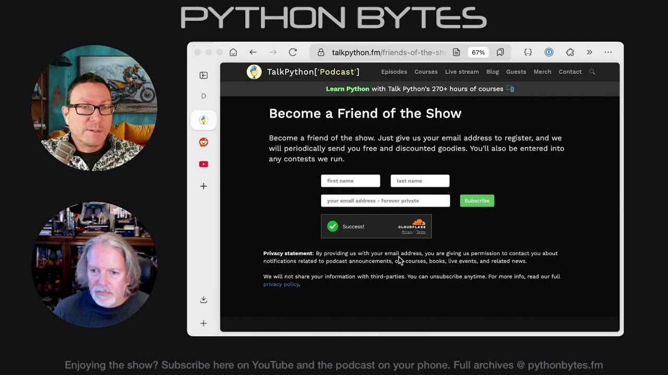Click the Cloudflare logo
The height and width of the screenshot is (375, 668).
[412, 224]
